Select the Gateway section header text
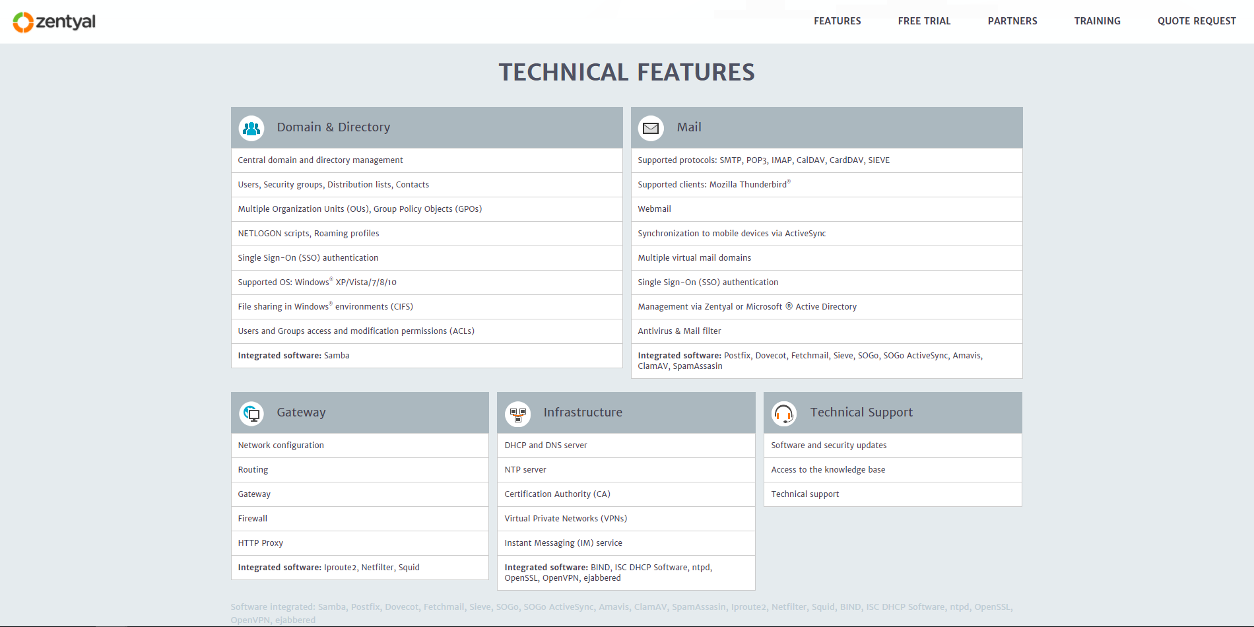Viewport: 1254px width, 627px height. tap(301, 412)
